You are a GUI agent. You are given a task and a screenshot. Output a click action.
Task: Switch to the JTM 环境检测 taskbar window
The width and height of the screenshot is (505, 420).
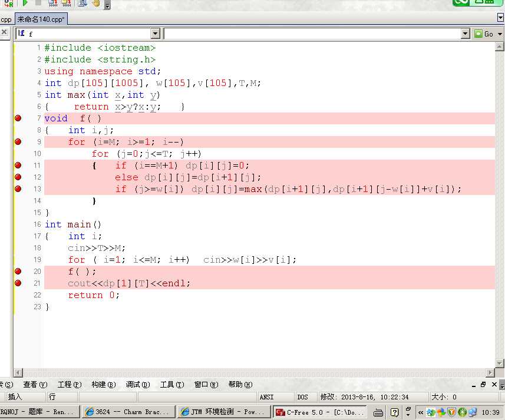click(223, 412)
